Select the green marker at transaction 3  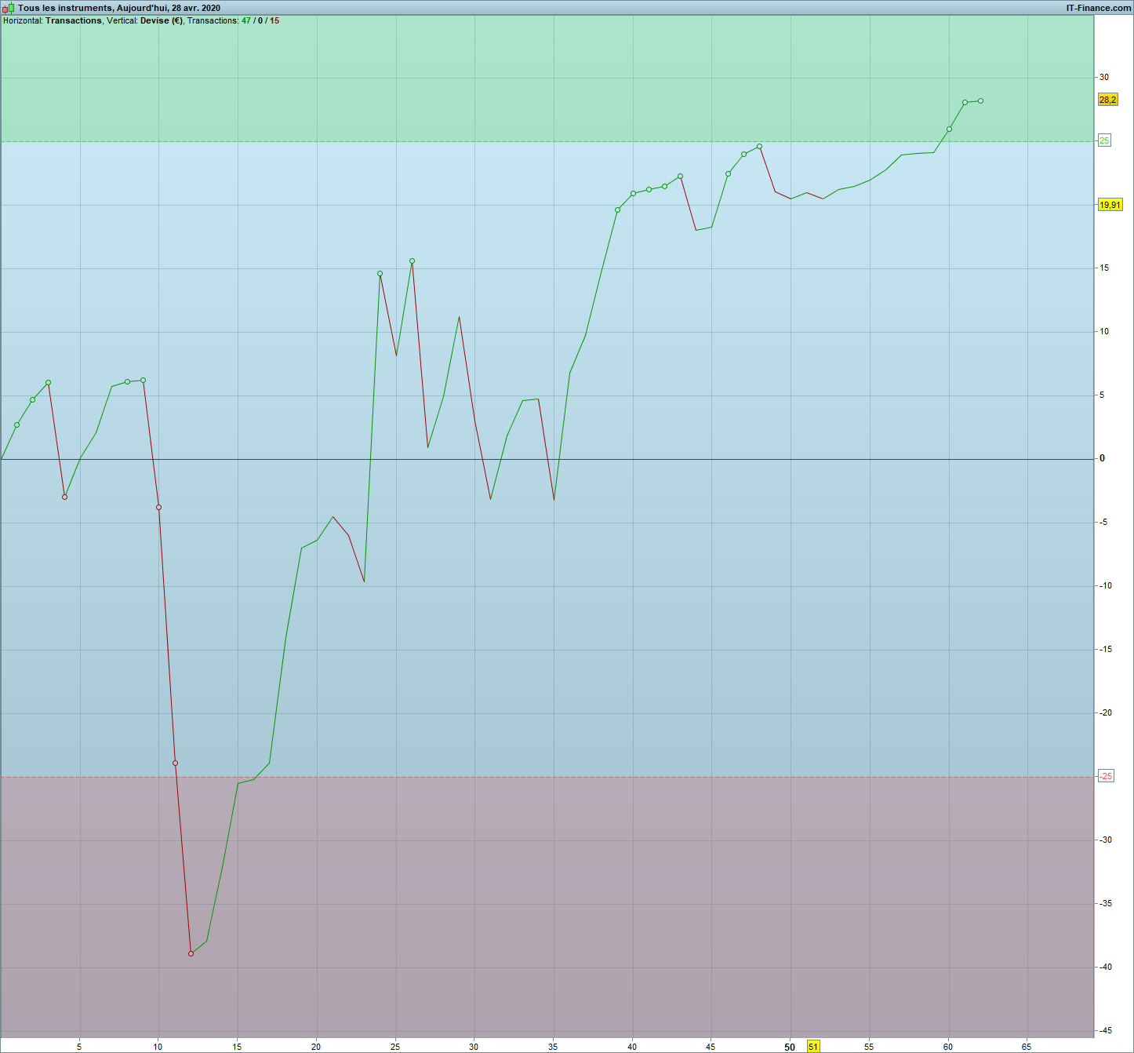(48, 382)
